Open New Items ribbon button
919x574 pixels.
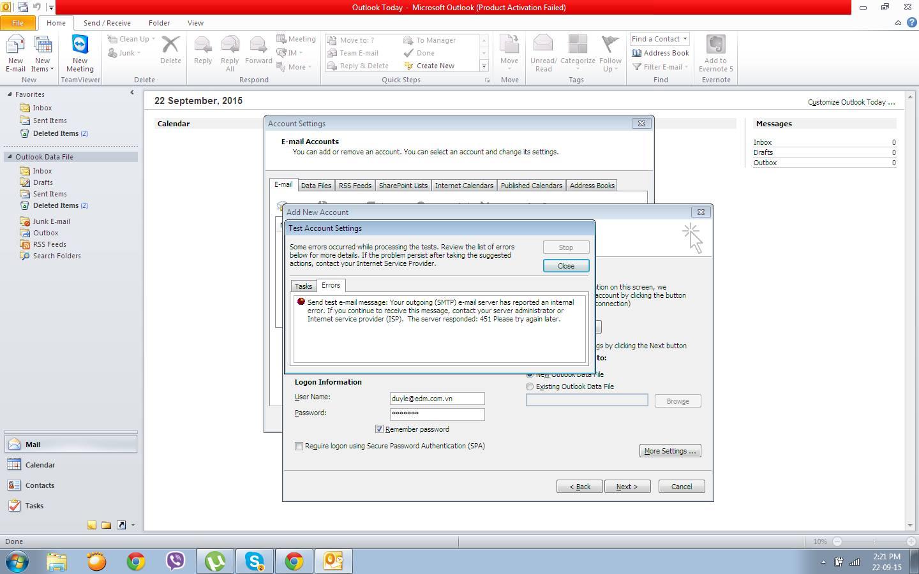click(x=42, y=54)
